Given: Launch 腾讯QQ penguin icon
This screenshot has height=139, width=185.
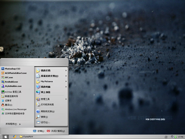Looking at the screenshot, I should pyautogui.click(x=3, y=105).
